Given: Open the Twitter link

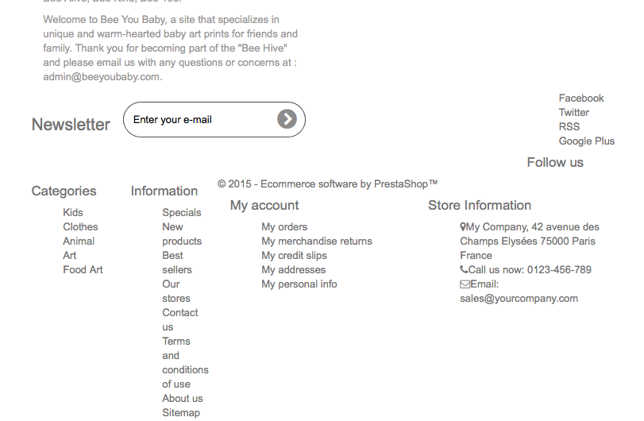Looking at the screenshot, I should tap(573, 113).
